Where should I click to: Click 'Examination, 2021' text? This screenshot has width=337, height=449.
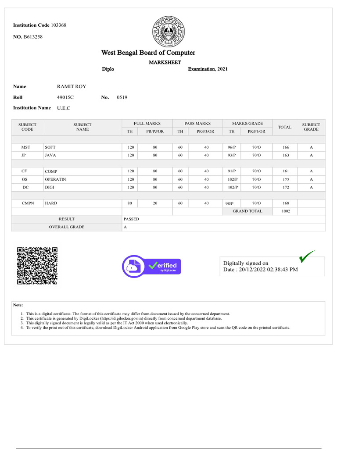coord(208,69)
